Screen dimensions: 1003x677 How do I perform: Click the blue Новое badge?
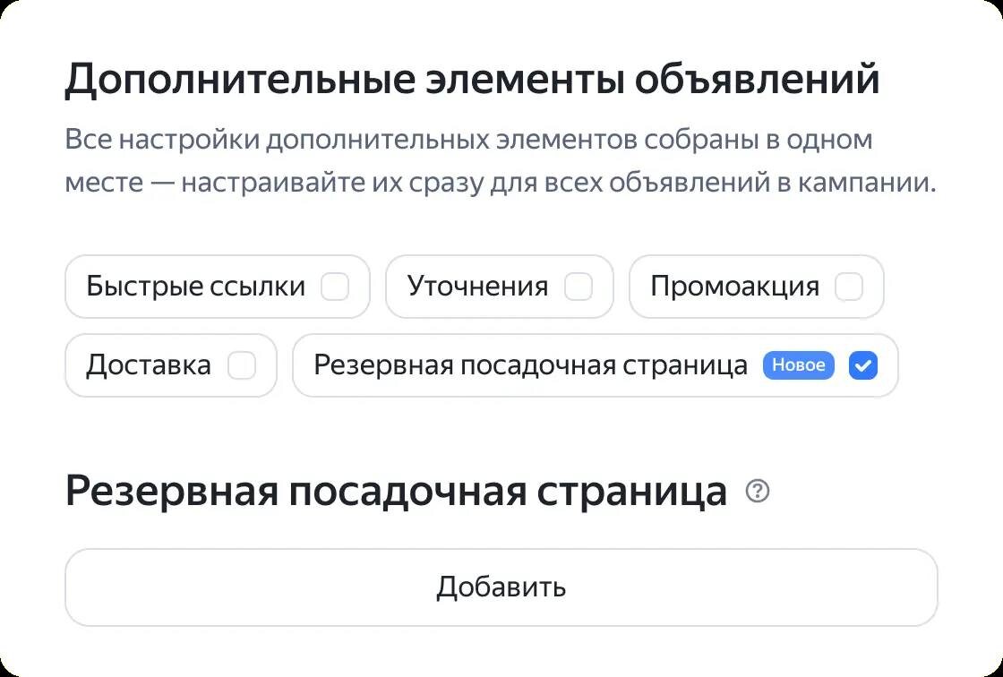pyautogui.click(x=798, y=365)
